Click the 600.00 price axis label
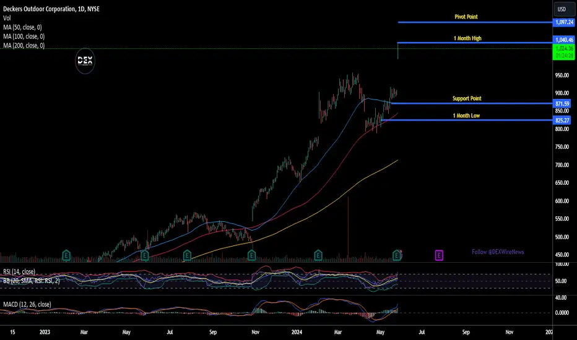 tap(562, 201)
